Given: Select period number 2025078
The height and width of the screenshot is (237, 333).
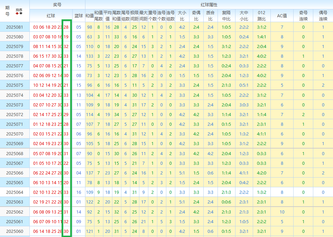Looking at the screenshot, I should [15, 56].
